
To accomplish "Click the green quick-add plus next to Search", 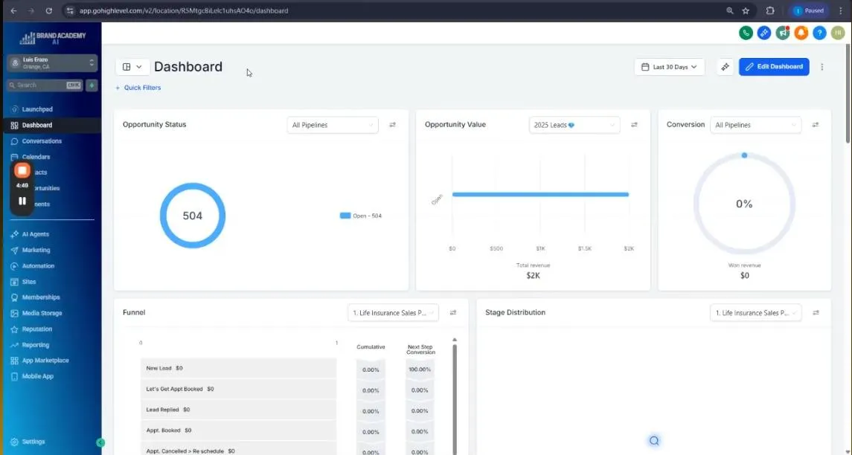I will (92, 85).
